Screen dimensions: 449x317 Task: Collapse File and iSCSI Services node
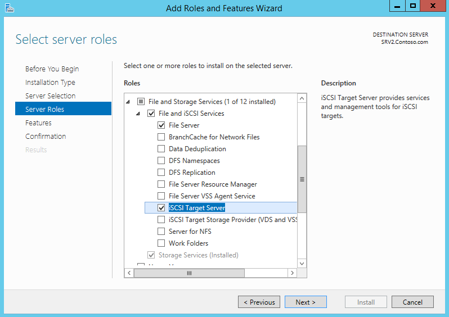[x=138, y=114]
